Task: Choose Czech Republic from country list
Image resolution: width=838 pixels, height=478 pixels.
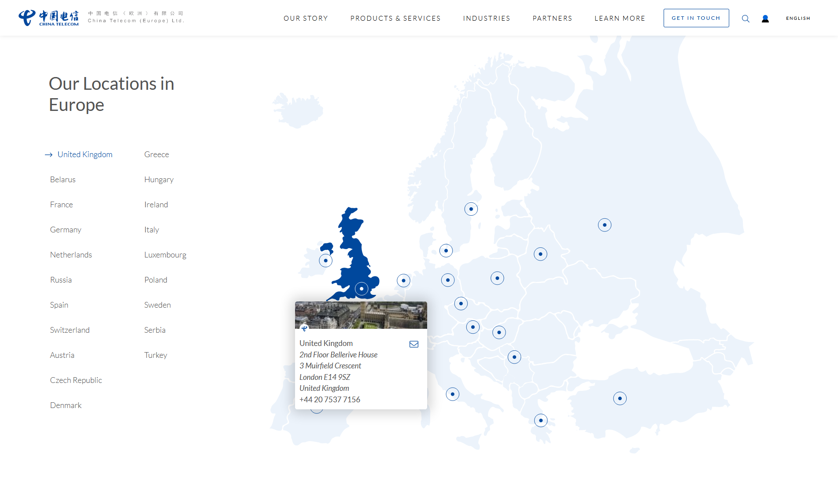Action: (76, 380)
